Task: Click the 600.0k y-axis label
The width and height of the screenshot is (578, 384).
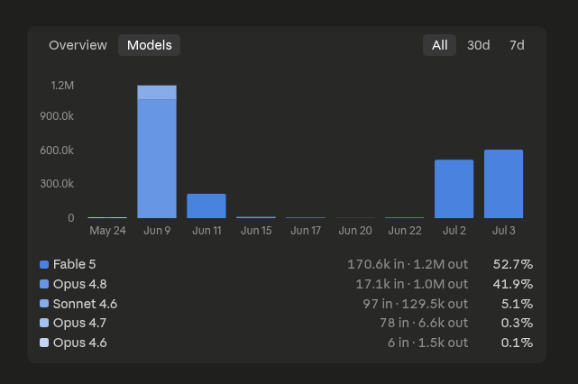Action: (x=57, y=151)
